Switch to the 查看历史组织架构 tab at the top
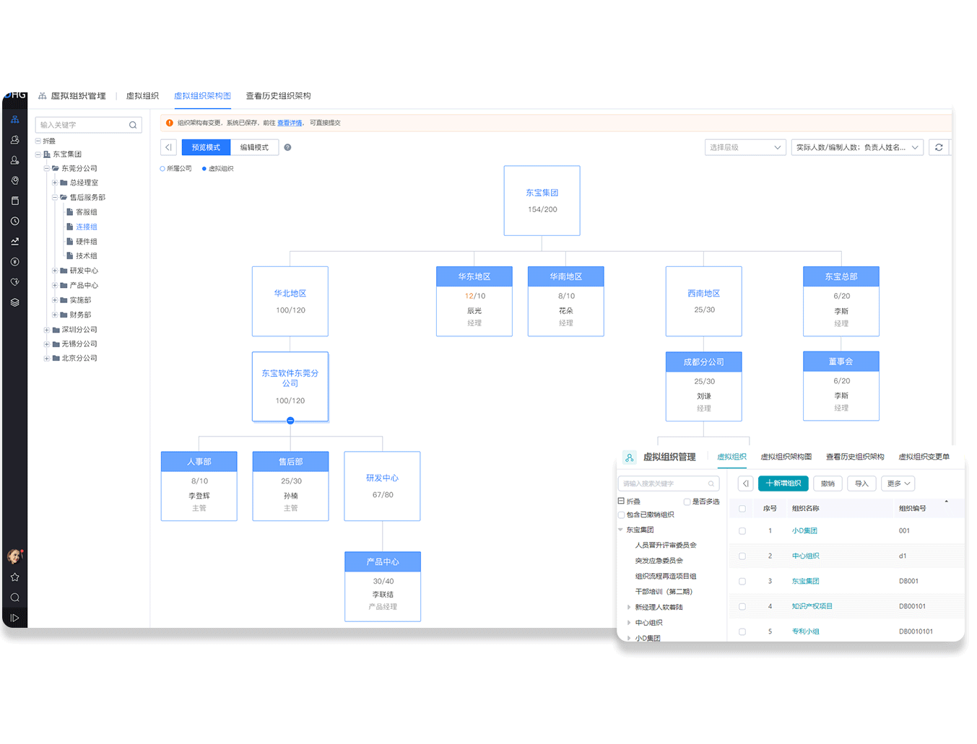The width and height of the screenshot is (977, 744). 278,96
